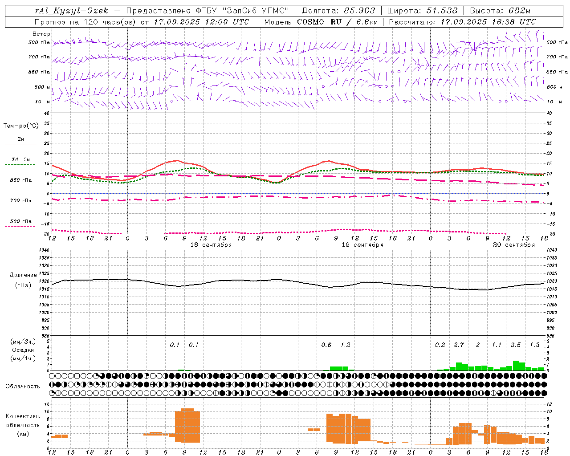Click the precipitation value 0.6
Image resolution: width=570 pixels, height=456 pixels.
coord(326,345)
